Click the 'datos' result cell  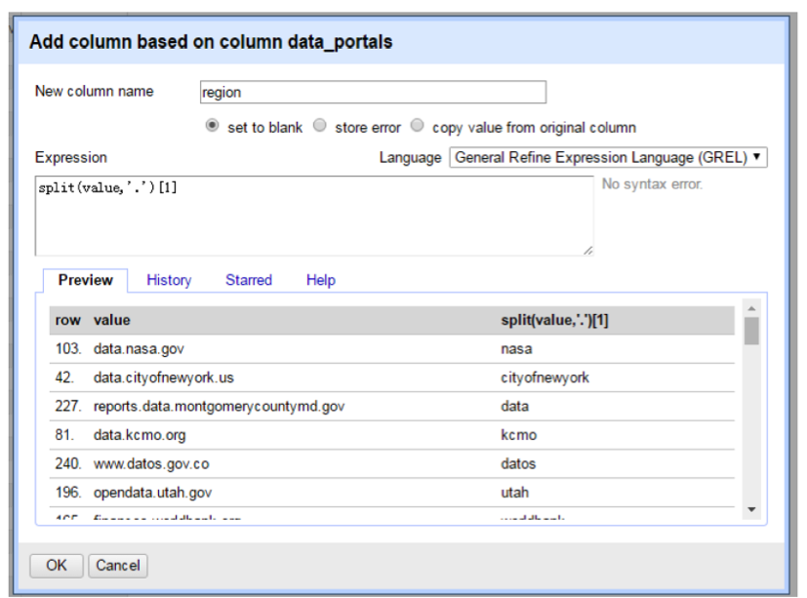click(x=518, y=464)
